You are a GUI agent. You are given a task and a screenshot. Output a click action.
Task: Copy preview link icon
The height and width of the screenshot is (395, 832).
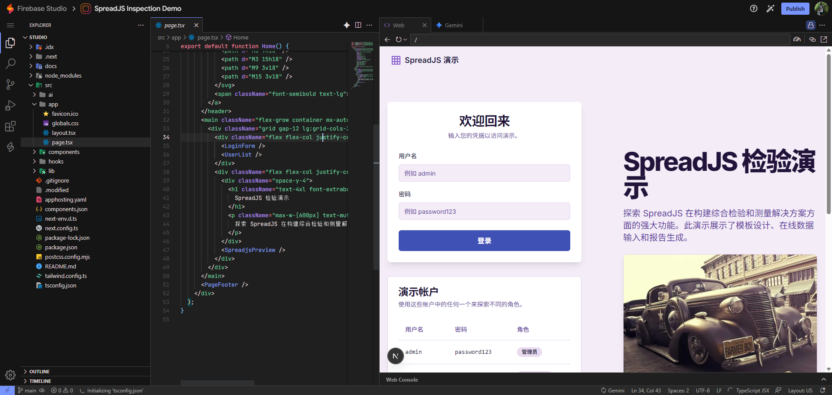(x=812, y=39)
